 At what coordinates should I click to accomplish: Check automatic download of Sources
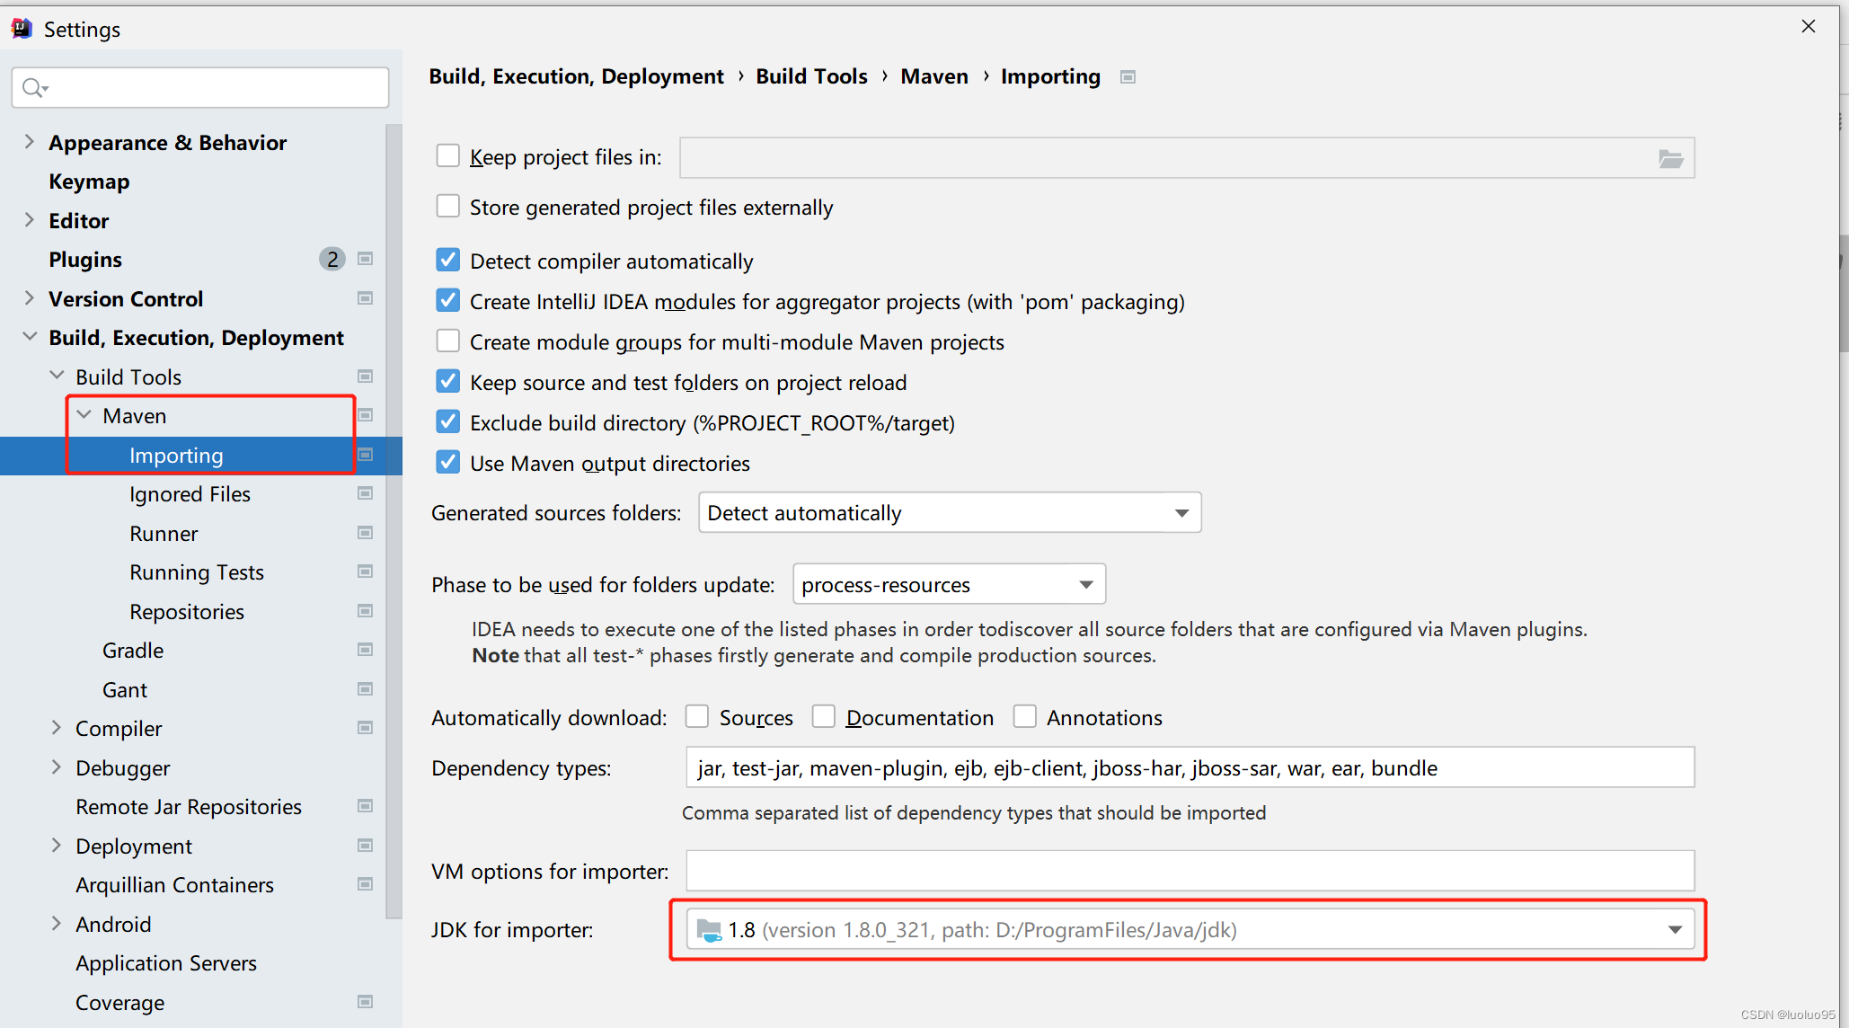coord(697,717)
